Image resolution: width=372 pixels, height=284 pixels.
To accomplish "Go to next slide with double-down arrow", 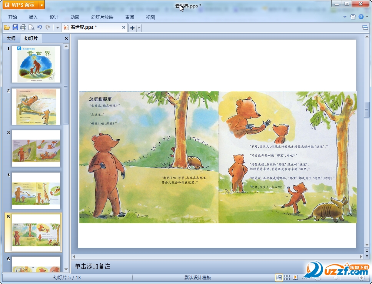I will [x=367, y=256].
